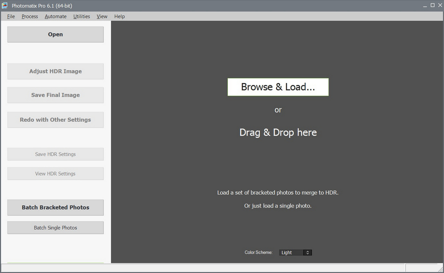This screenshot has height=273, width=444.
Task: Open the View menu
Action: tap(102, 16)
